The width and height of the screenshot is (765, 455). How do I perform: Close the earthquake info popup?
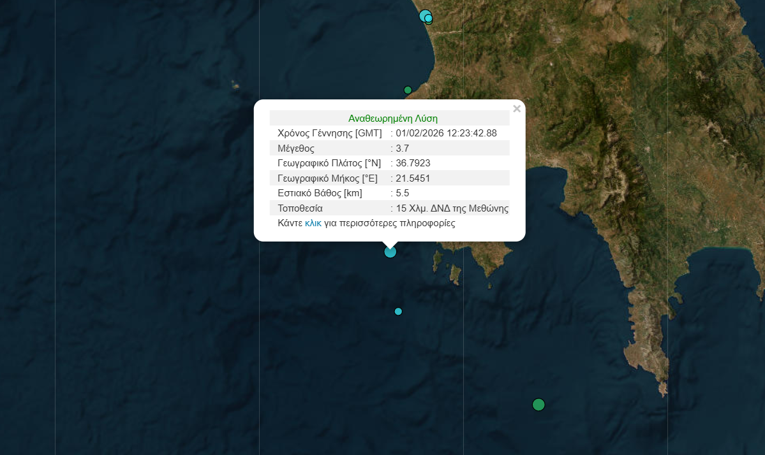(x=517, y=109)
